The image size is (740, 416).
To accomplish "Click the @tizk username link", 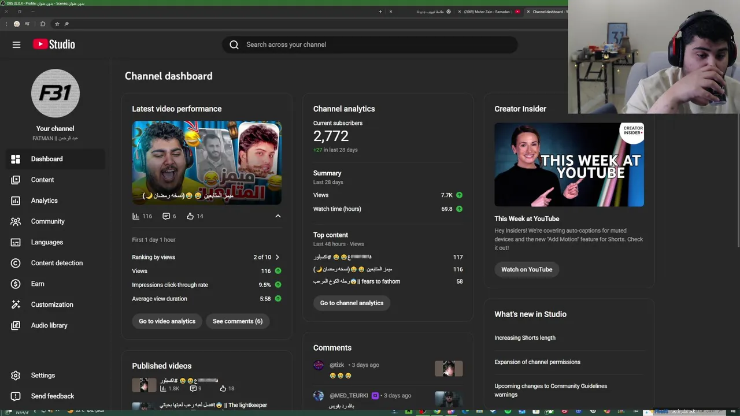I will pyautogui.click(x=336, y=365).
